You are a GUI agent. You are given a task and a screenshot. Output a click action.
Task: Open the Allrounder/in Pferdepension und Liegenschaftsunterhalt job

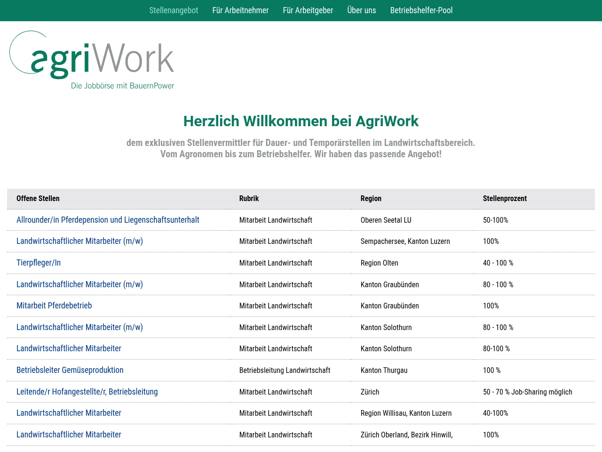click(x=108, y=220)
